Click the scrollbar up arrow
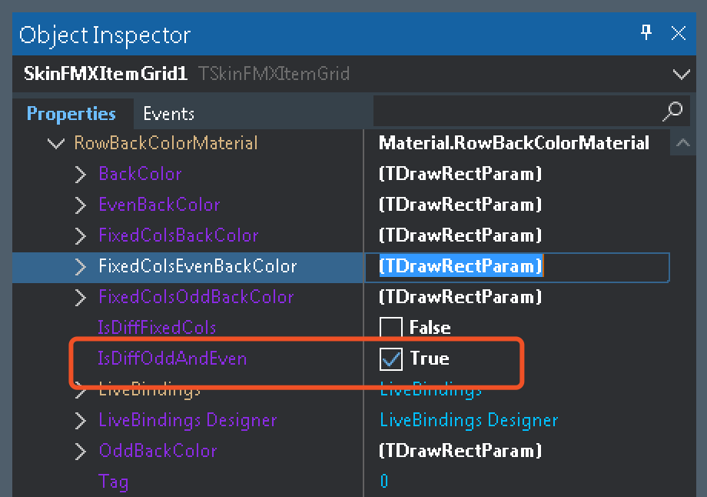Viewport: 707px width, 497px height. click(x=682, y=143)
